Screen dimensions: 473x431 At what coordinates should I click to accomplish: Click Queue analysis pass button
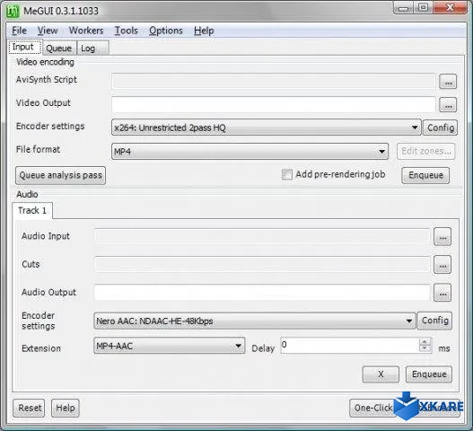(61, 175)
